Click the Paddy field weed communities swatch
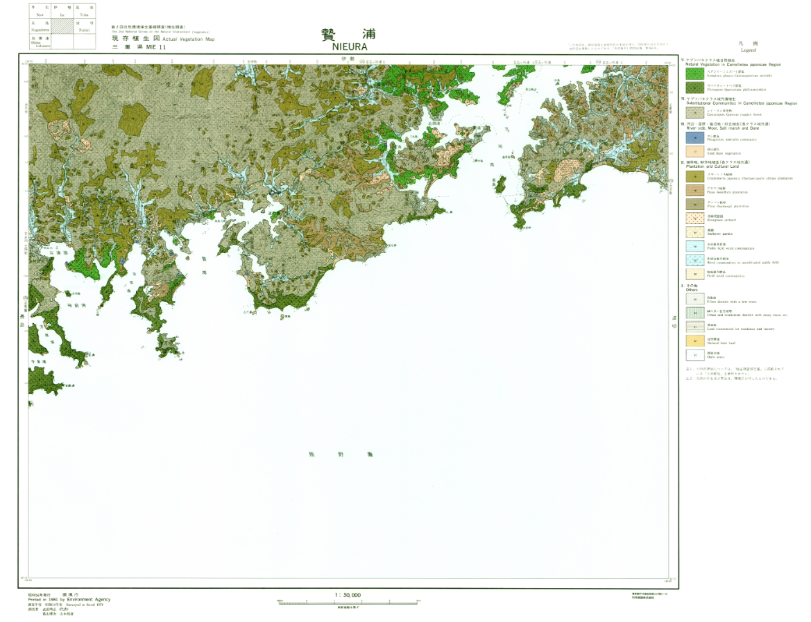Image resolution: width=811 pixels, height=622 pixels. click(694, 246)
